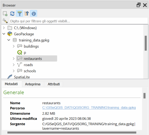Select the GeoPackage label in tree

pyautogui.click(x=24, y=34)
